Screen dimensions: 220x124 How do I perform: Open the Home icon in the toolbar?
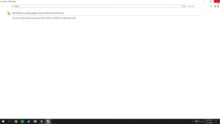215,6
